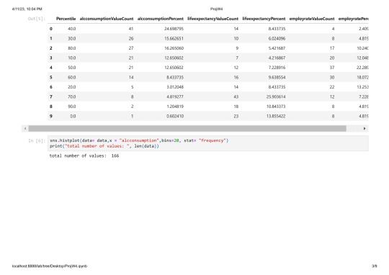Click row index 7

[x=51, y=96]
